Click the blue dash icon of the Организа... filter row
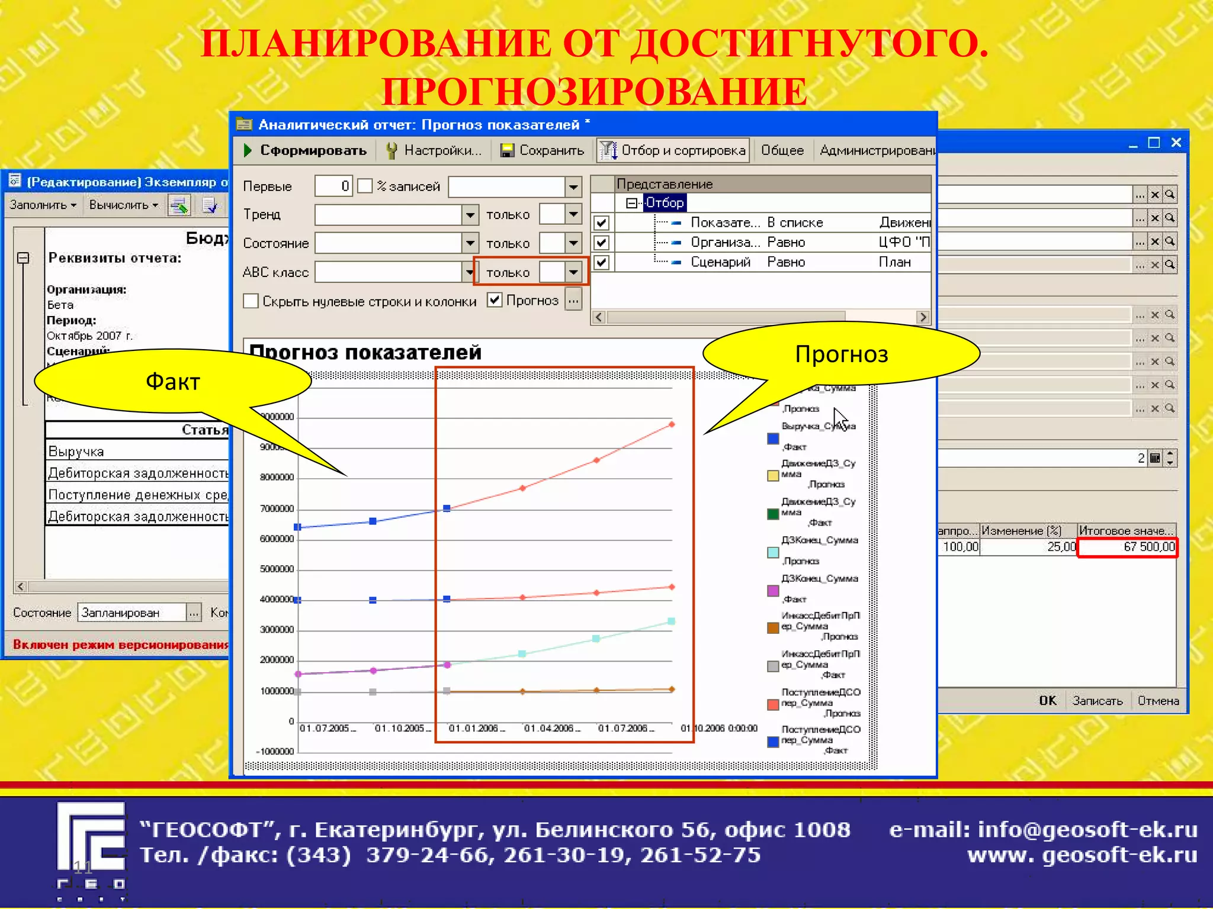 [676, 243]
